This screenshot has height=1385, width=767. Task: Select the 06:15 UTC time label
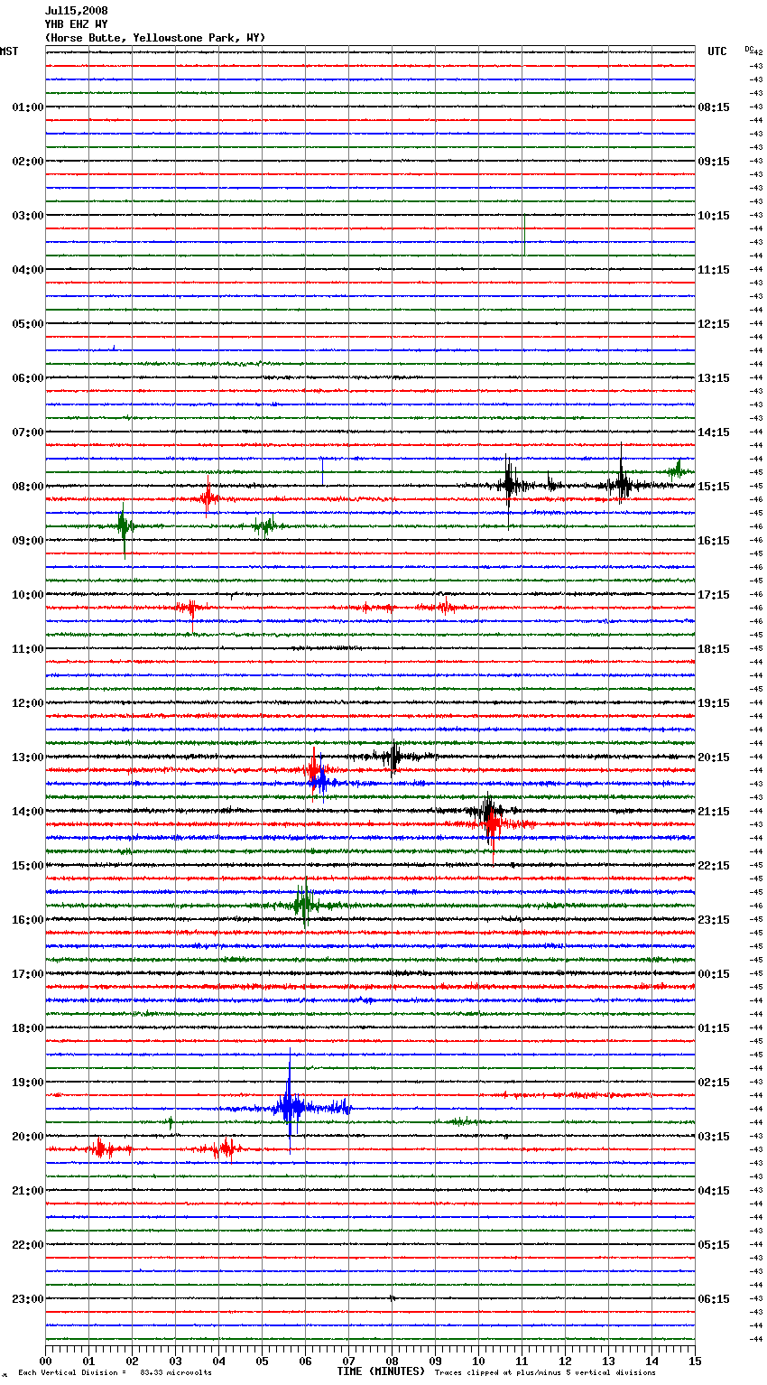[714, 1299]
